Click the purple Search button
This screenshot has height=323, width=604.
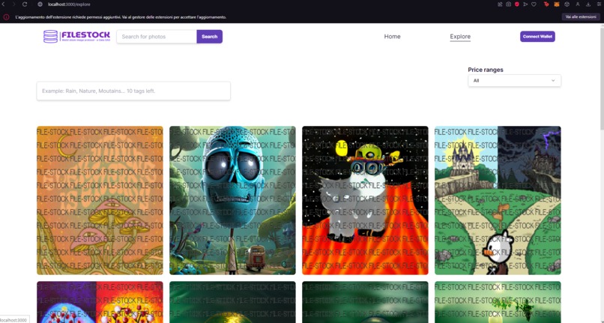210,37
